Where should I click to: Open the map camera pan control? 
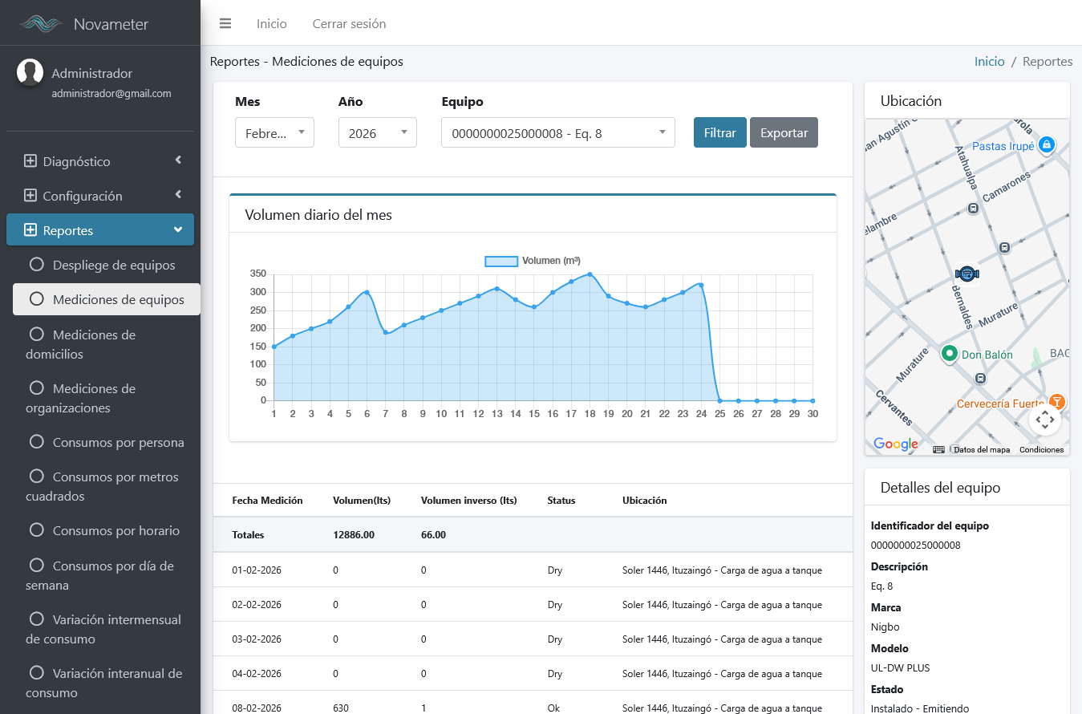(1044, 420)
